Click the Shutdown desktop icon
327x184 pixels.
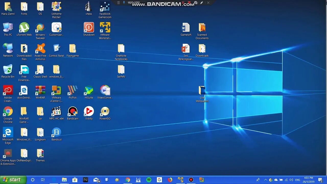(x=89, y=30)
